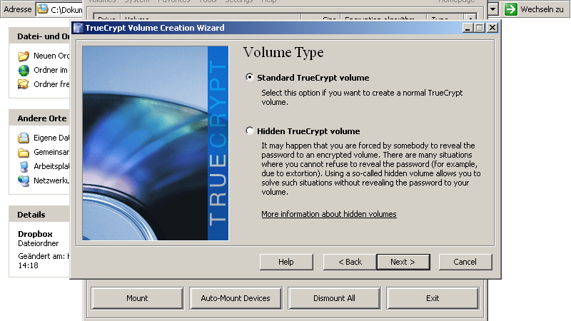Open the Explorer address bar dropdown arrow
Image resolution: width=571 pixels, height=321 pixels.
493,9
